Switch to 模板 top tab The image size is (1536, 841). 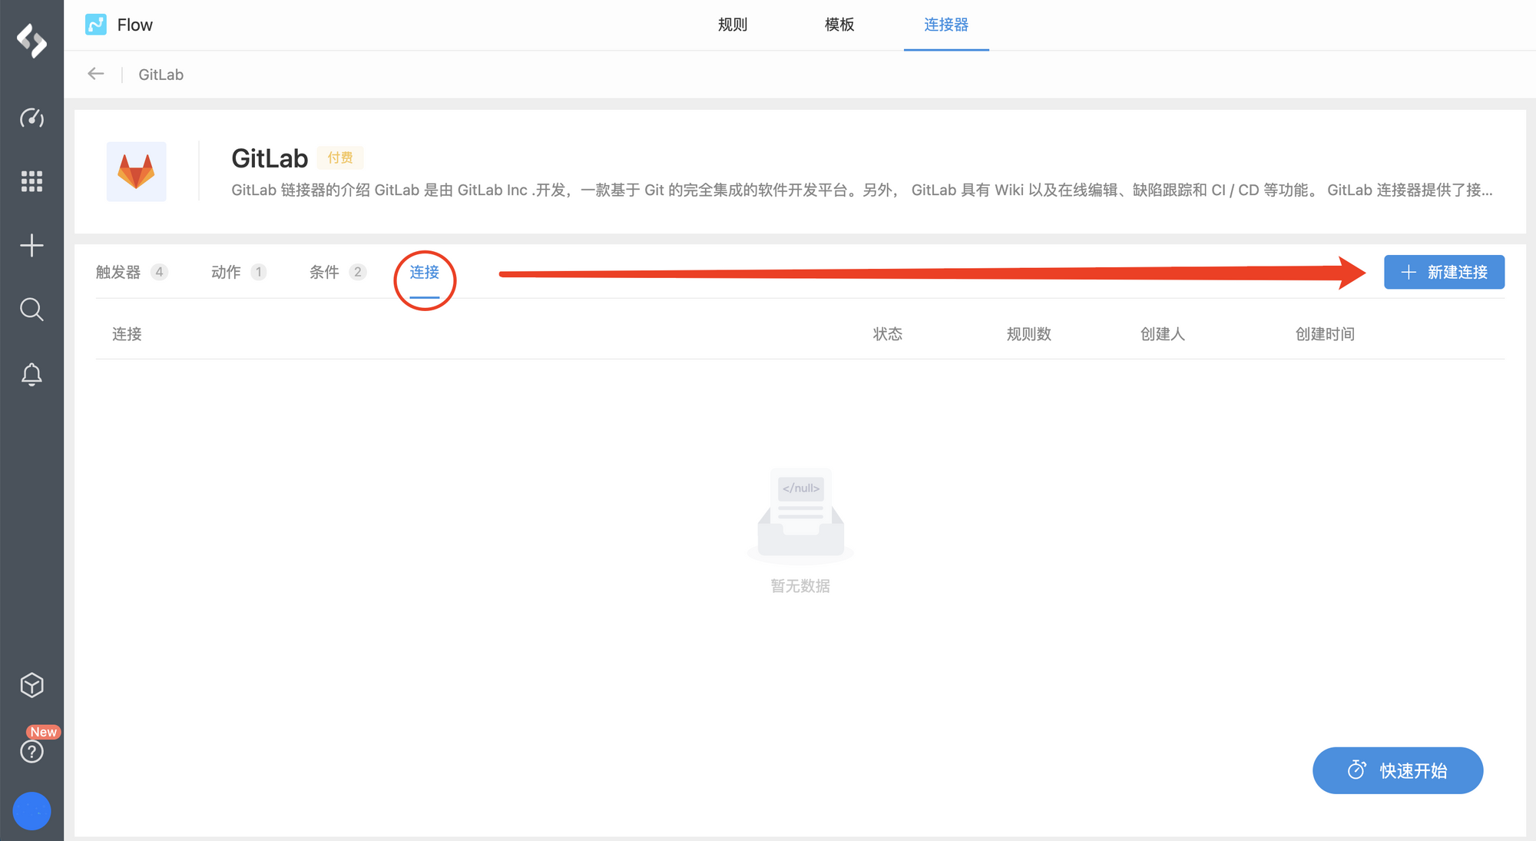pos(839,25)
